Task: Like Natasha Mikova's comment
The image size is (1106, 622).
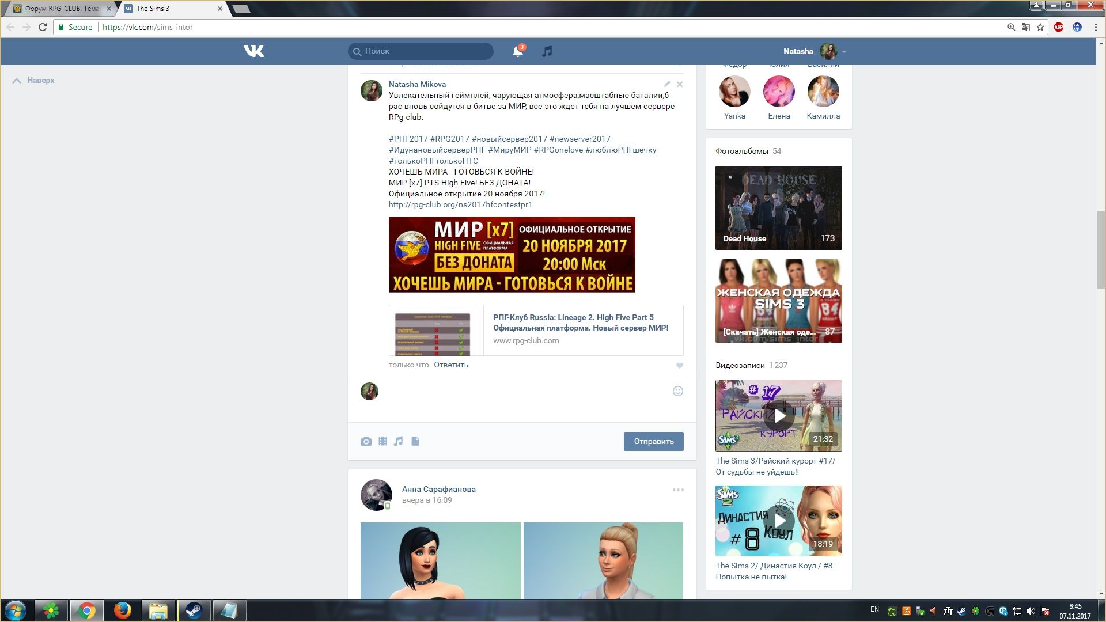Action: [680, 365]
